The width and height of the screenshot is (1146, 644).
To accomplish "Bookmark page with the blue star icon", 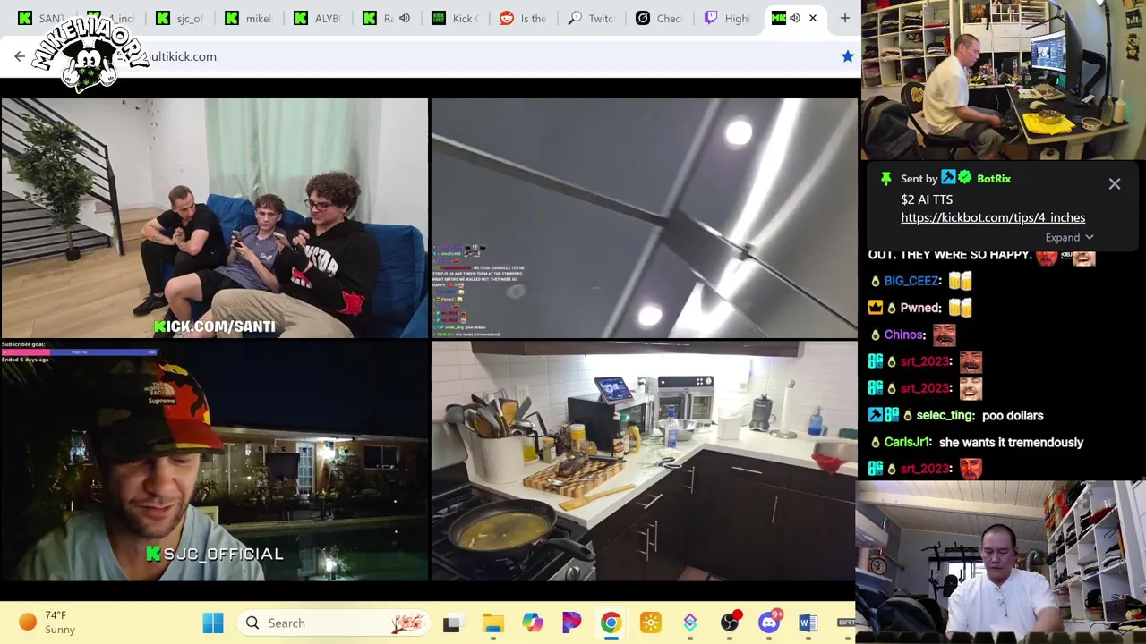I will coord(847,56).
